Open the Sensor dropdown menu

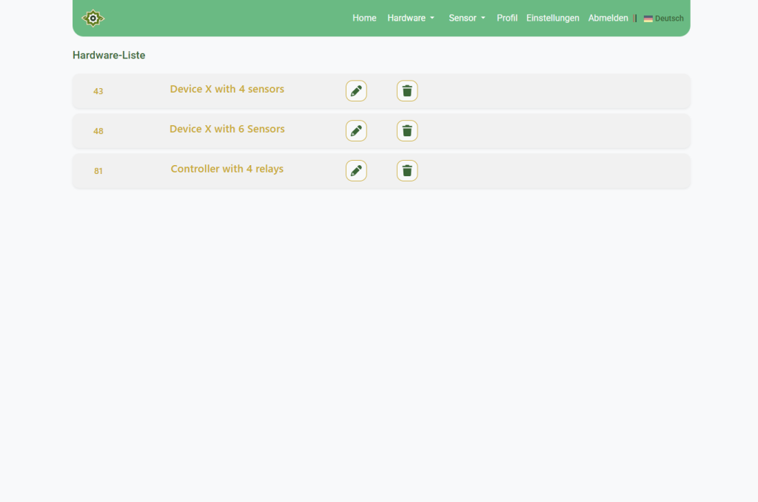click(x=466, y=18)
